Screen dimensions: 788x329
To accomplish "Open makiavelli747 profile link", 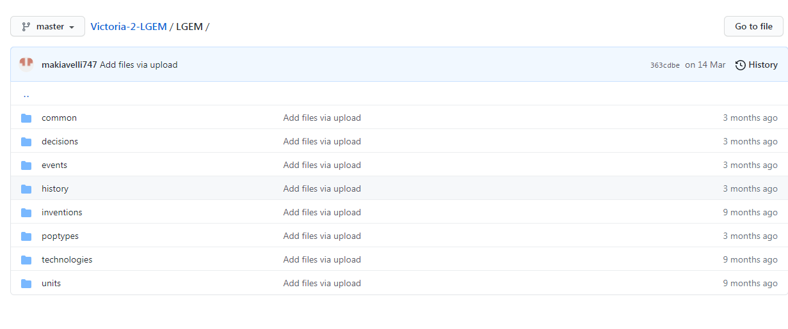I will coord(69,65).
